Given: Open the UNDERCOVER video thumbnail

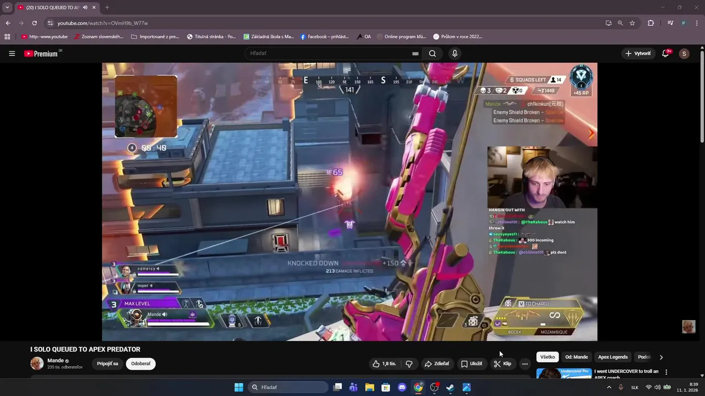Looking at the screenshot, I should coord(564,373).
